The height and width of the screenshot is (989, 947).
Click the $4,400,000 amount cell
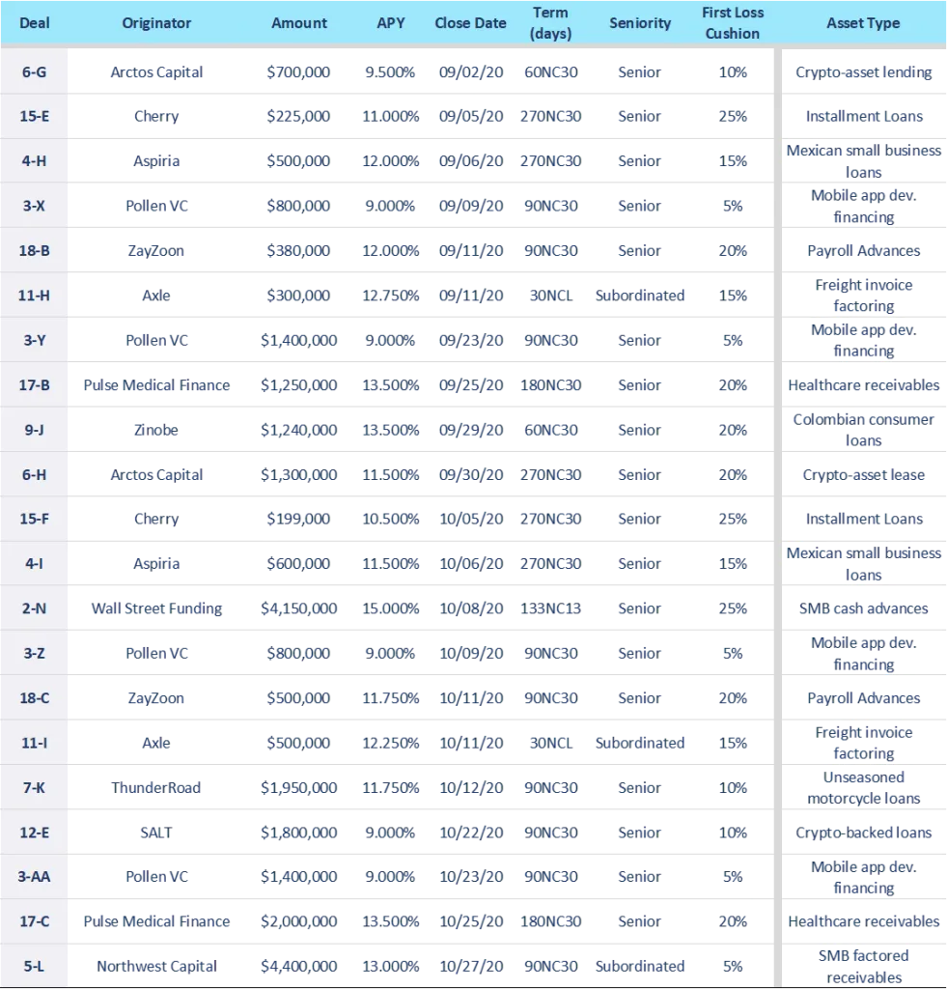(x=299, y=966)
